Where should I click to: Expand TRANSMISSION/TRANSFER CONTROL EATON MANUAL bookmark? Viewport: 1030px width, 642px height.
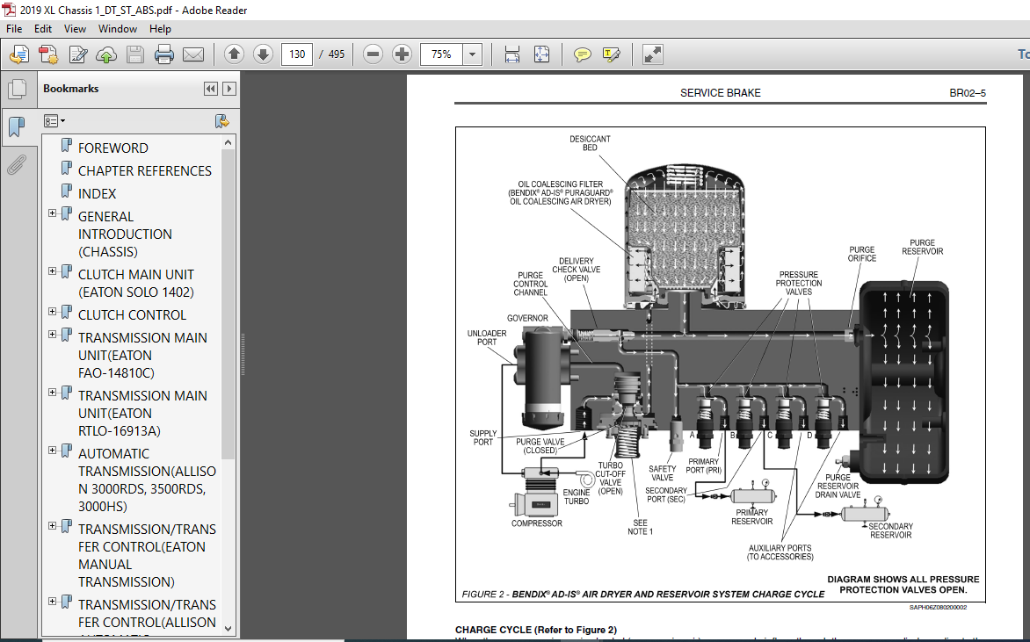53,526
